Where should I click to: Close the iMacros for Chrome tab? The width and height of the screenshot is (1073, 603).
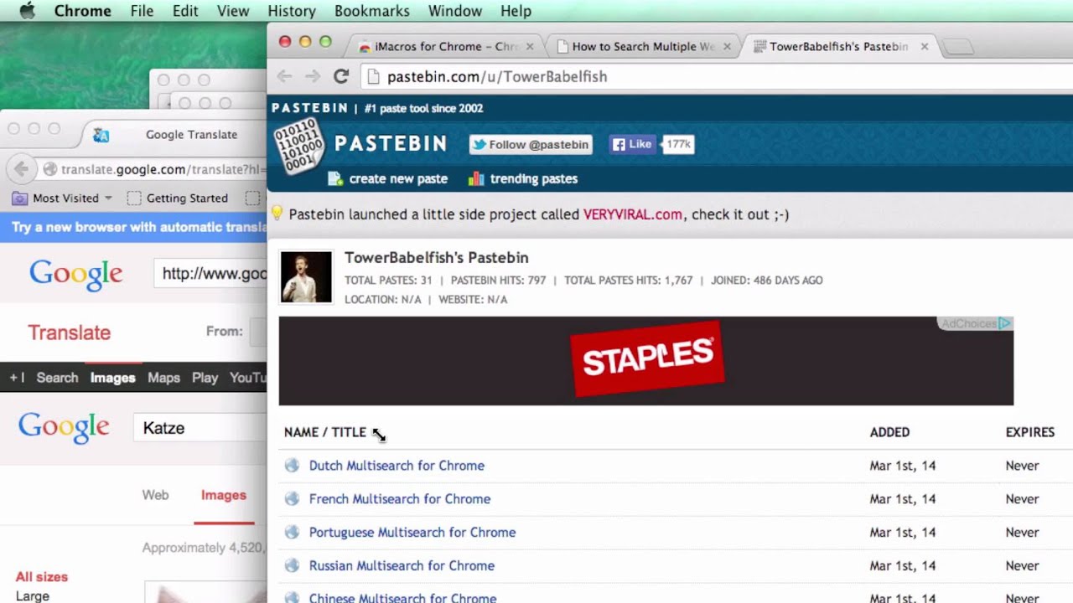tap(530, 47)
